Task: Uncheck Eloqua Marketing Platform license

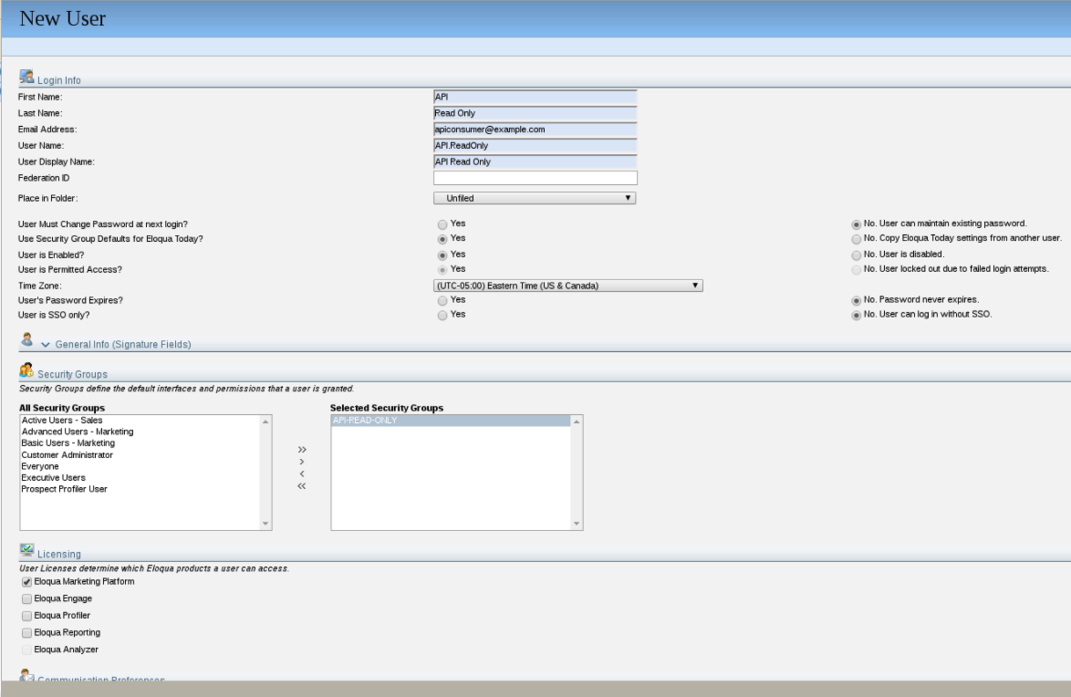Action: coord(26,582)
